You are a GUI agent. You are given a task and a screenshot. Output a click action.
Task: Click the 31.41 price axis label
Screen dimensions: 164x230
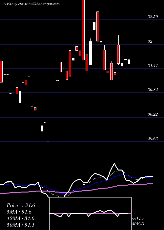pyautogui.click(x=153, y=66)
